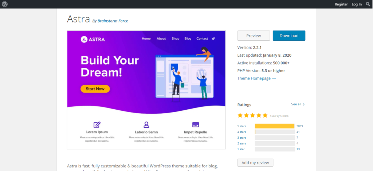The image size is (373, 171).
Task: Click the 5 out of 5 stars text
Action: tap(279, 116)
